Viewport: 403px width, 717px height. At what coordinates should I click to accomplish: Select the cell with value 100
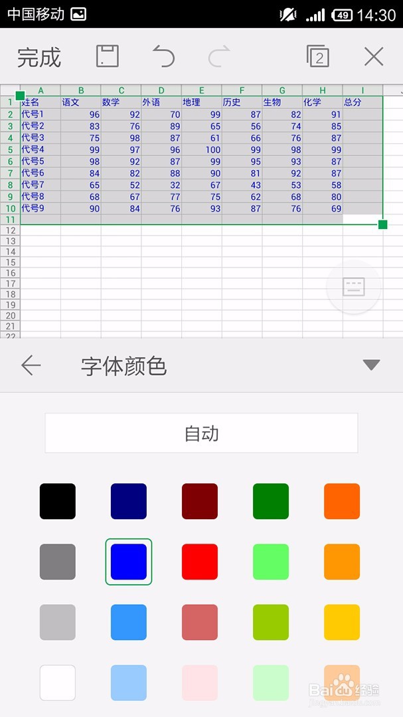pyautogui.click(x=202, y=149)
